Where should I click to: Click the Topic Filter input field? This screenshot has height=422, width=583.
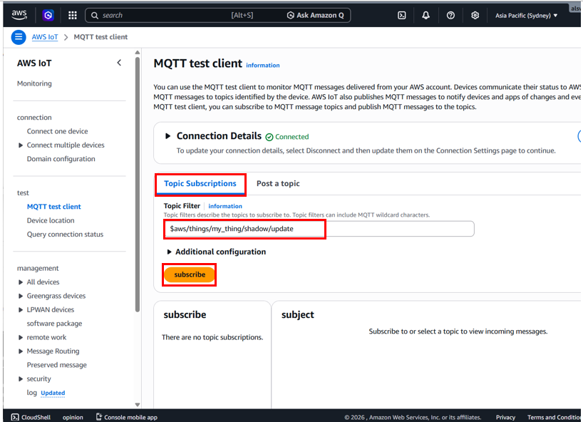coord(319,229)
